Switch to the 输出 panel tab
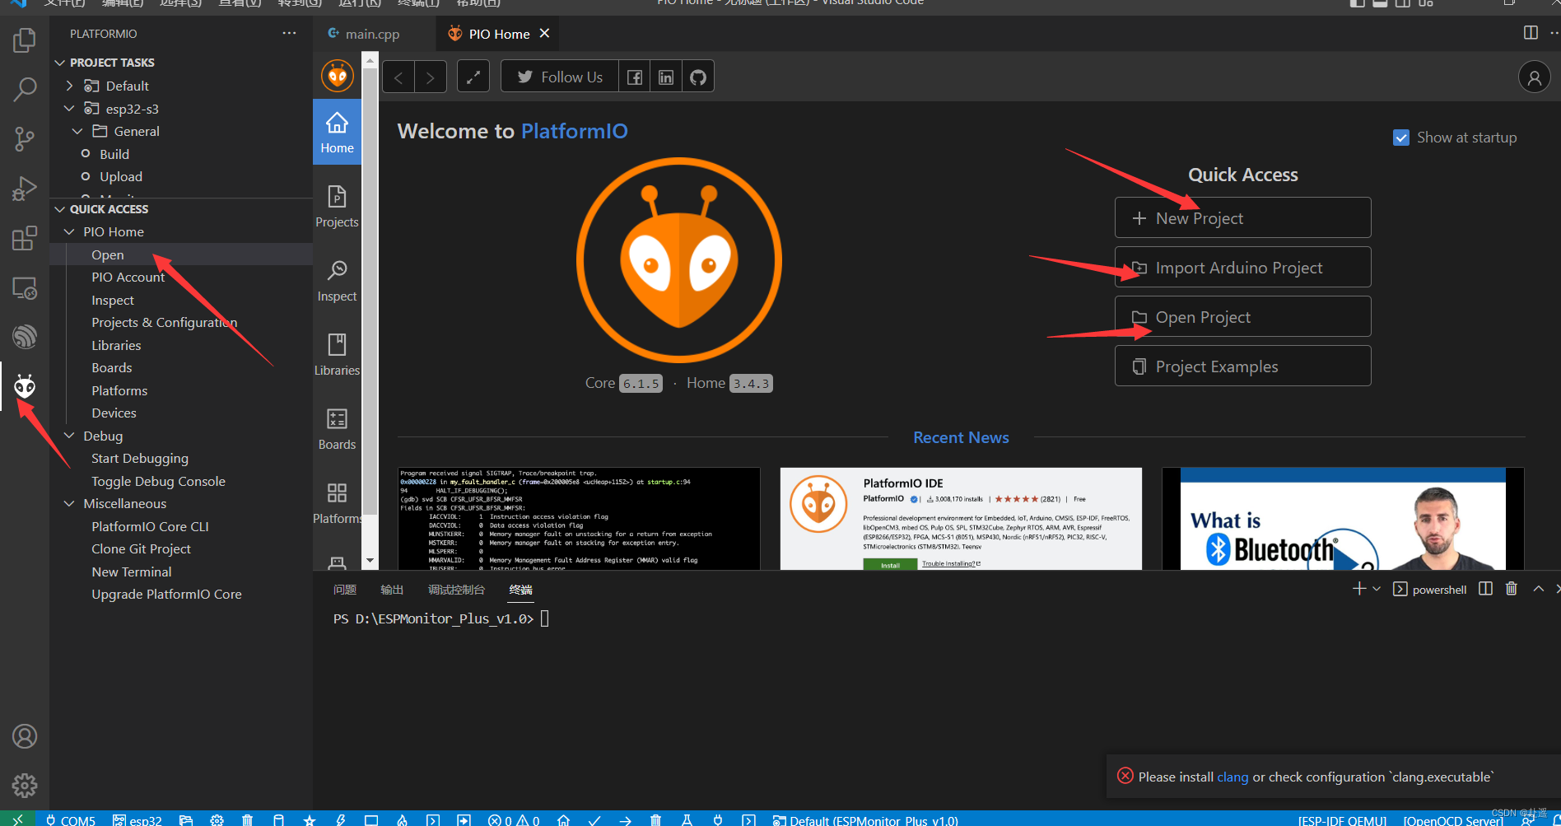Image resolution: width=1561 pixels, height=826 pixels. (x=392, y=590)
